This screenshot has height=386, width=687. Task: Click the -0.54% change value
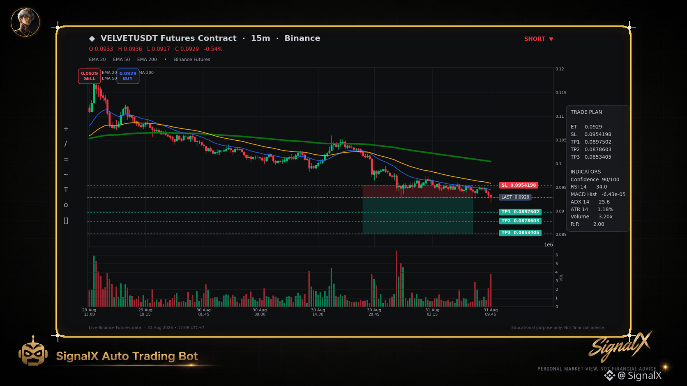tap(213, 49)
